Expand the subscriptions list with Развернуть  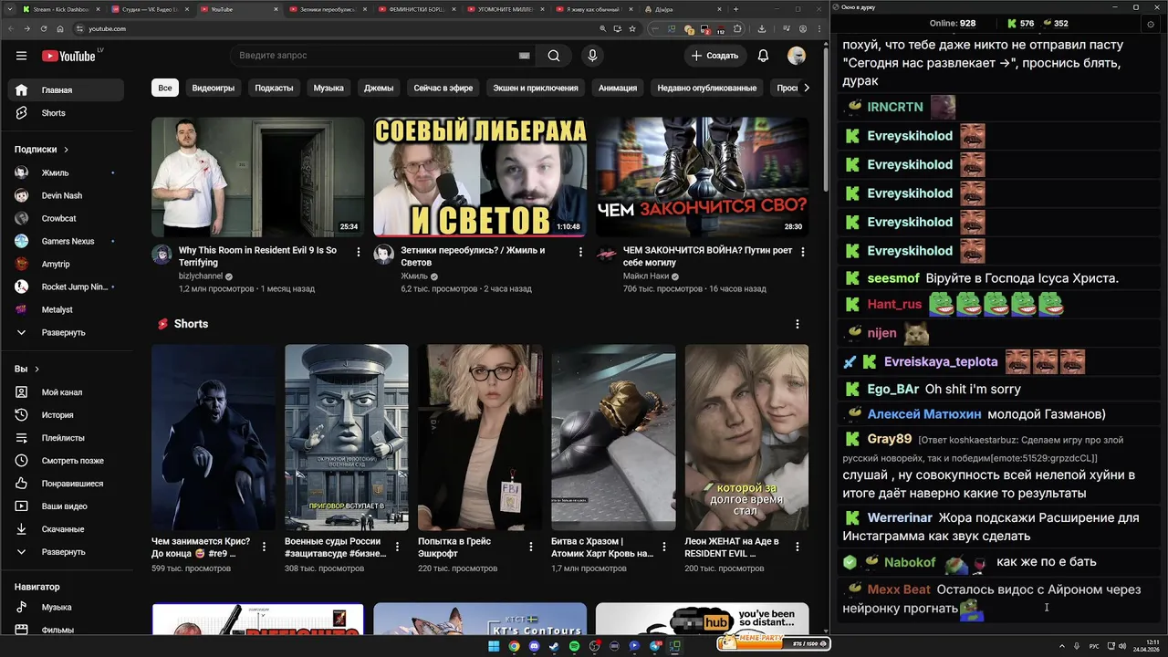tap(66, 332)
